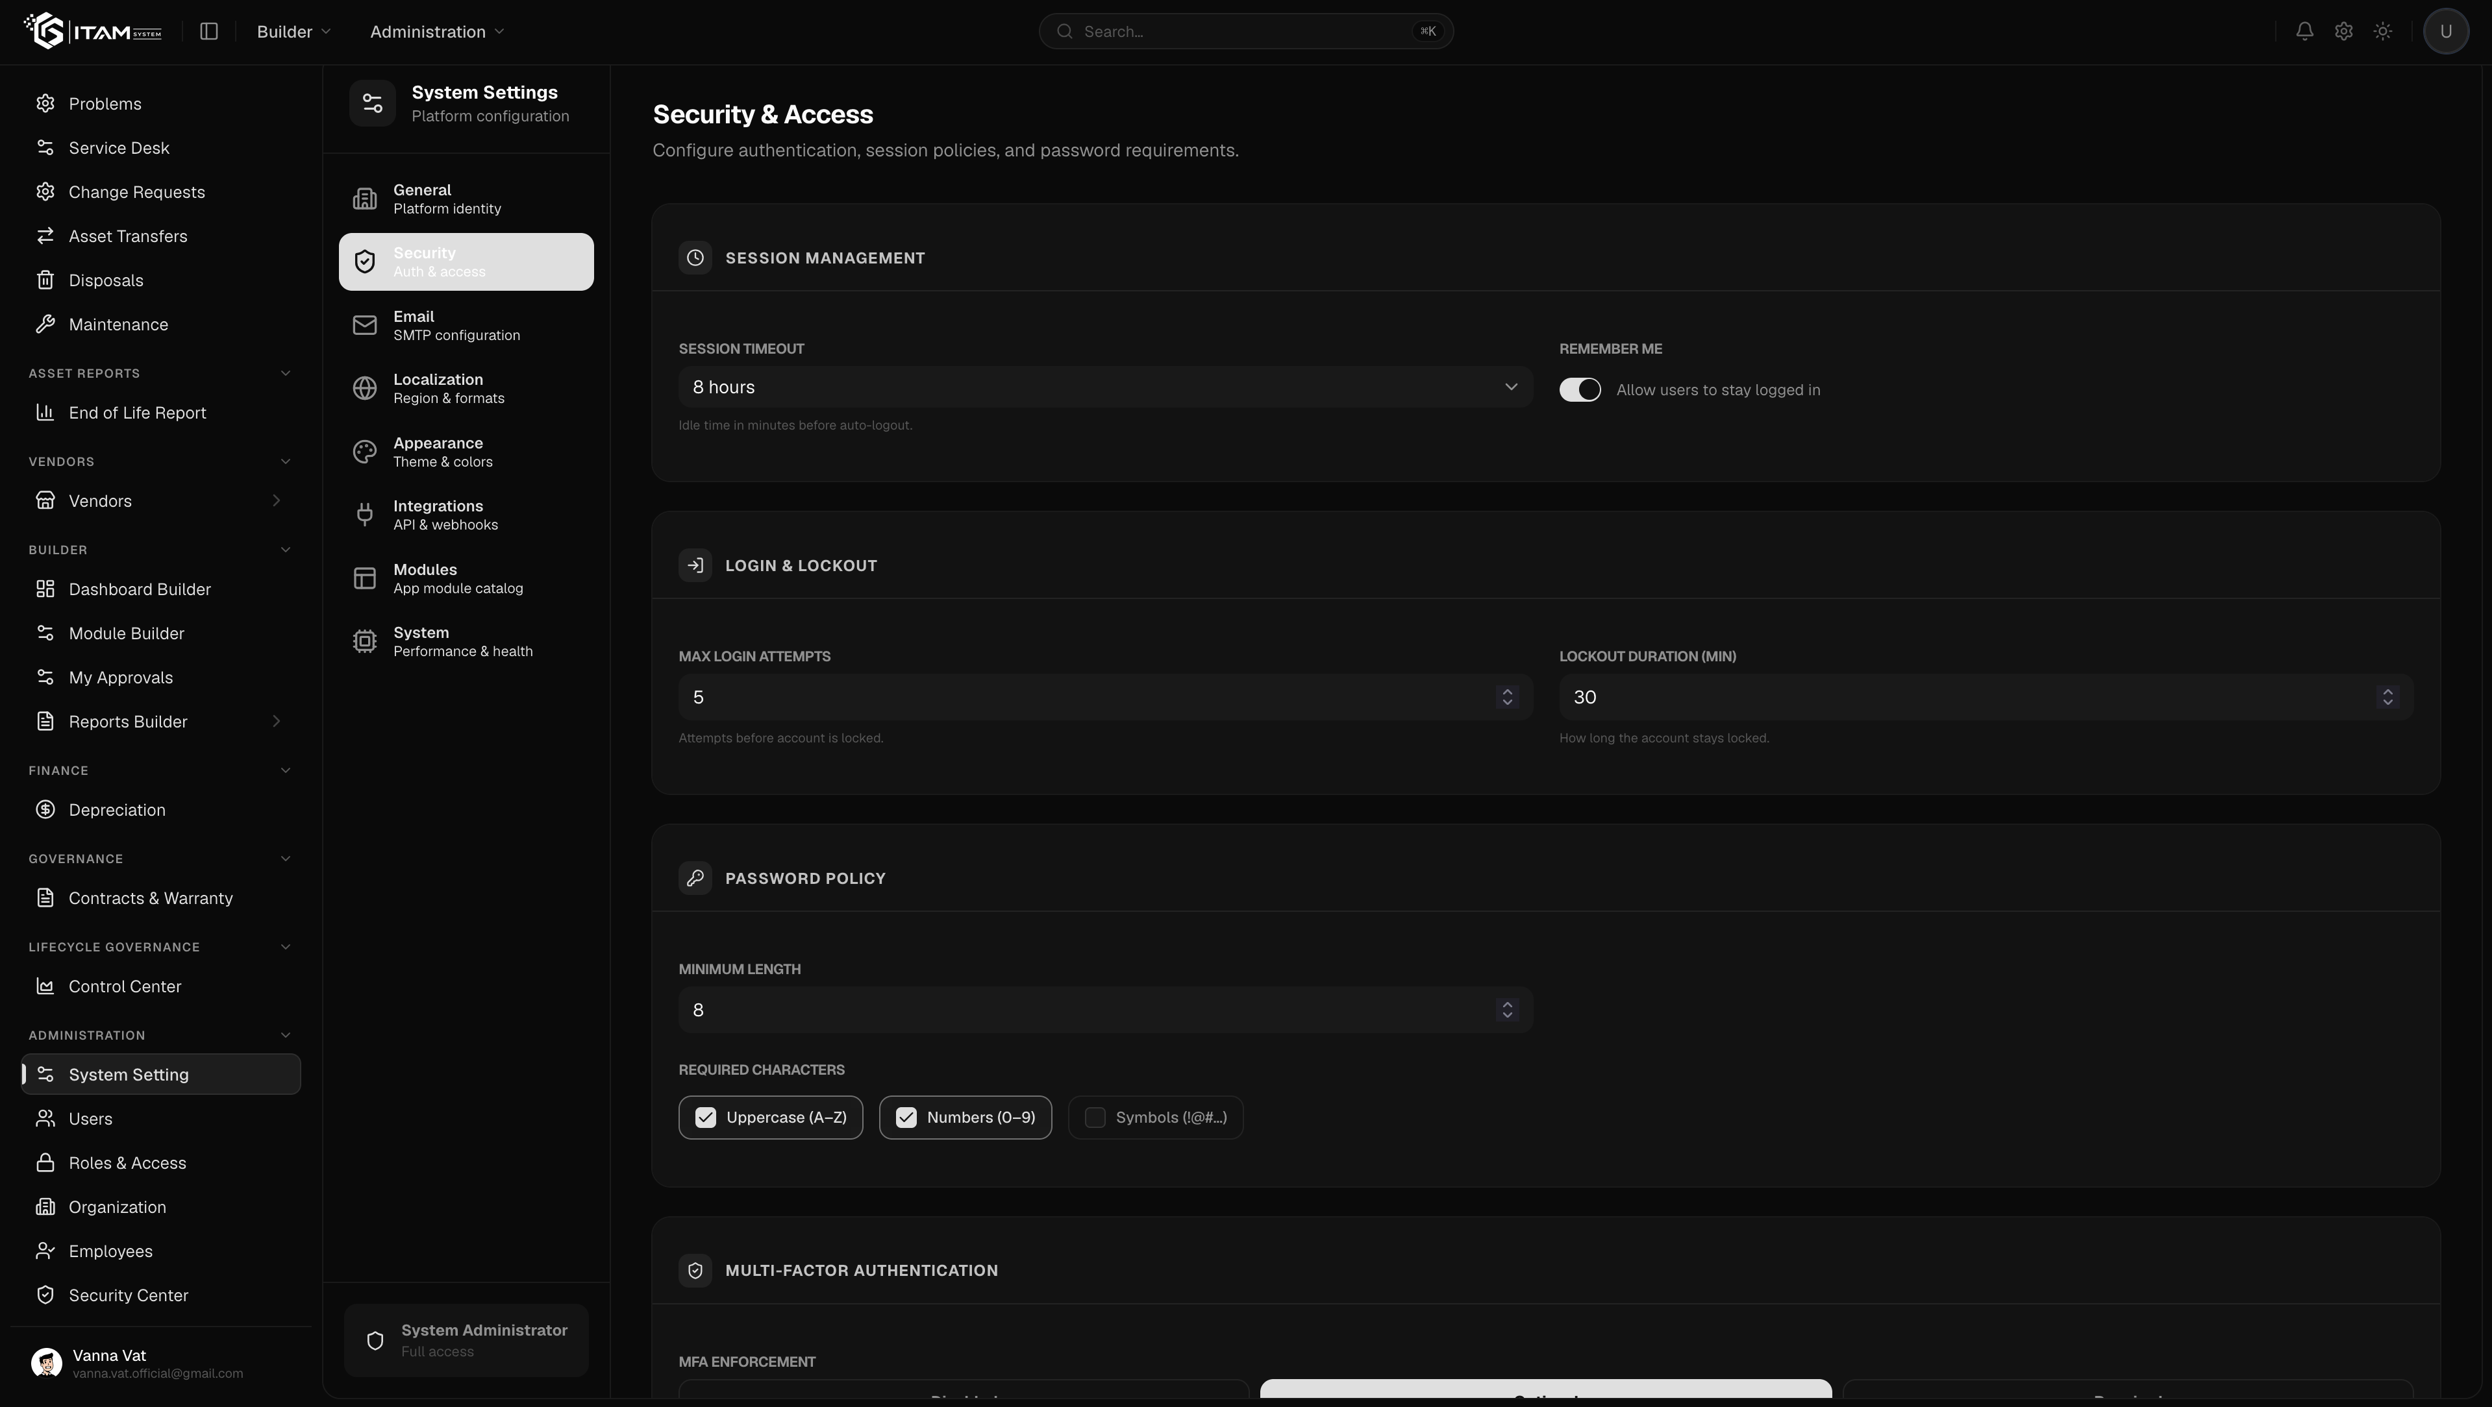
Task: Click the notifications bell icon
Action: pyautogui.click(x=2304, y=31)
